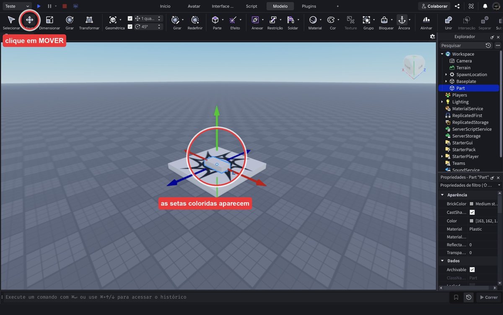Click the Grupo icon
This screenshot has height=315, width=503.
(x=366, y=20)
